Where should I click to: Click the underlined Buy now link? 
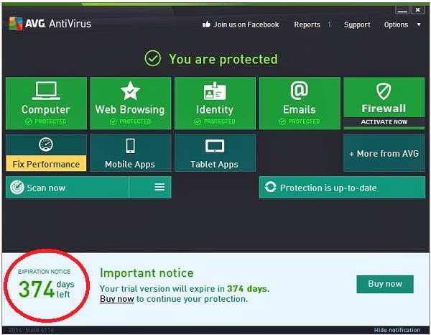[x=117, y=299]
